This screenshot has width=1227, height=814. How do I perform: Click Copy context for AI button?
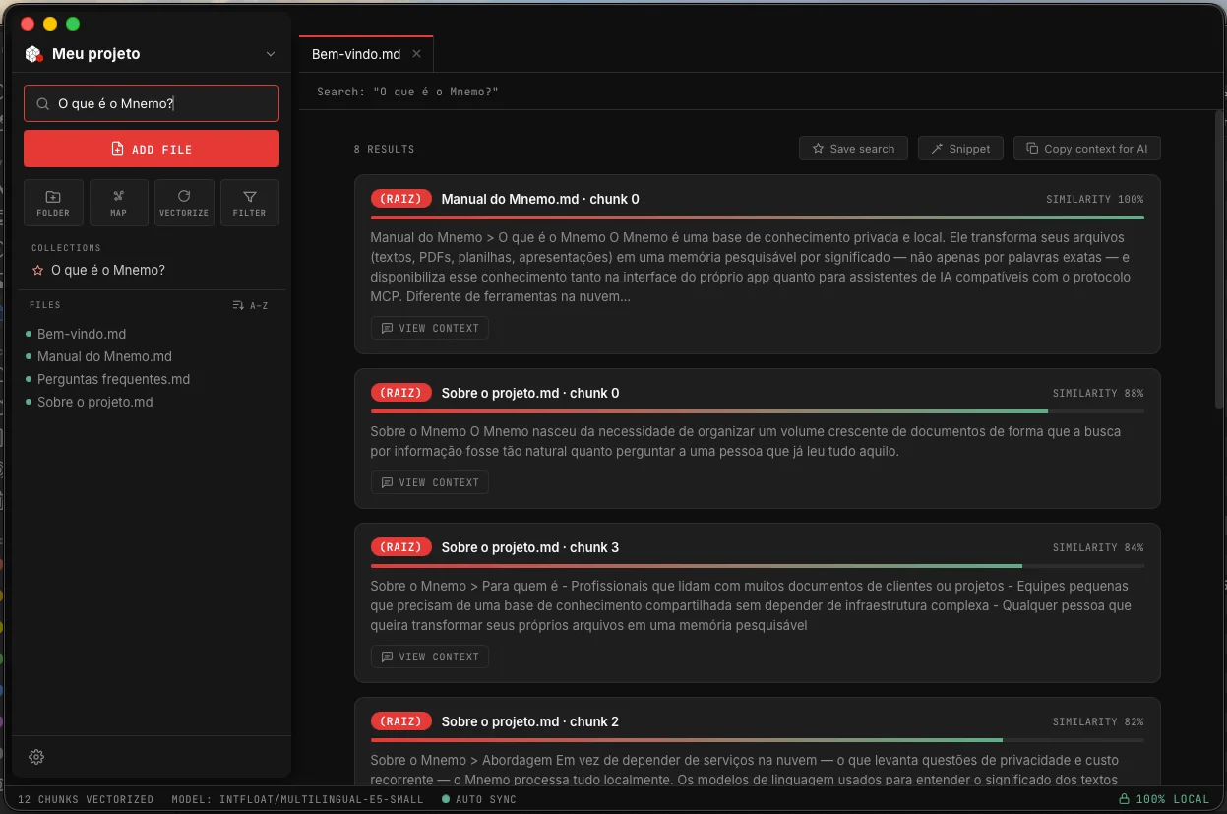click(1087, 149)
